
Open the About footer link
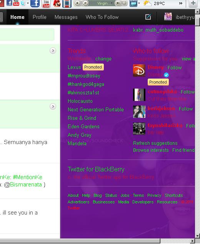(x=73, y=195)
